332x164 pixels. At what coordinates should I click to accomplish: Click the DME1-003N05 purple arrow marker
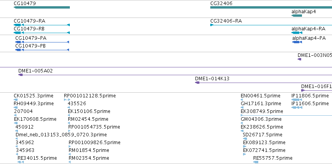(x=299, y=59)
